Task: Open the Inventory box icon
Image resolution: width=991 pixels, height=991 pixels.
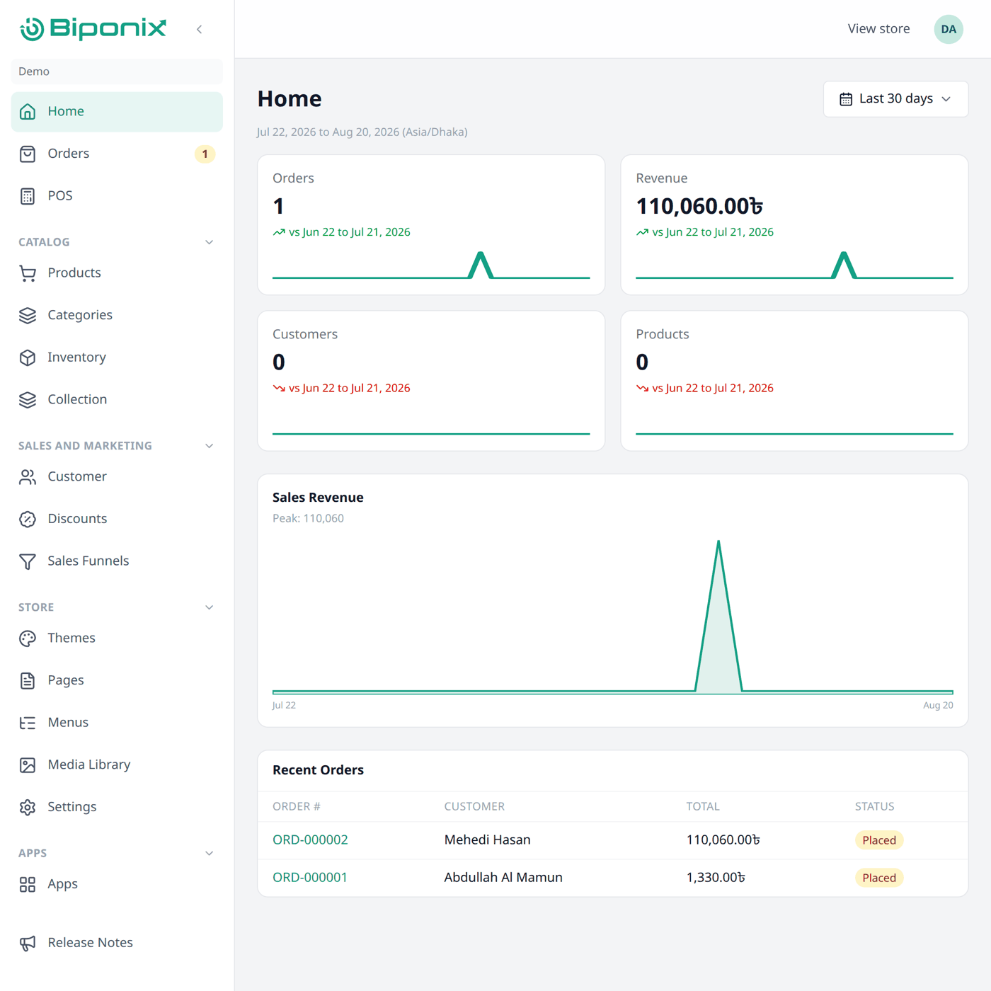Action: (28, 357)
